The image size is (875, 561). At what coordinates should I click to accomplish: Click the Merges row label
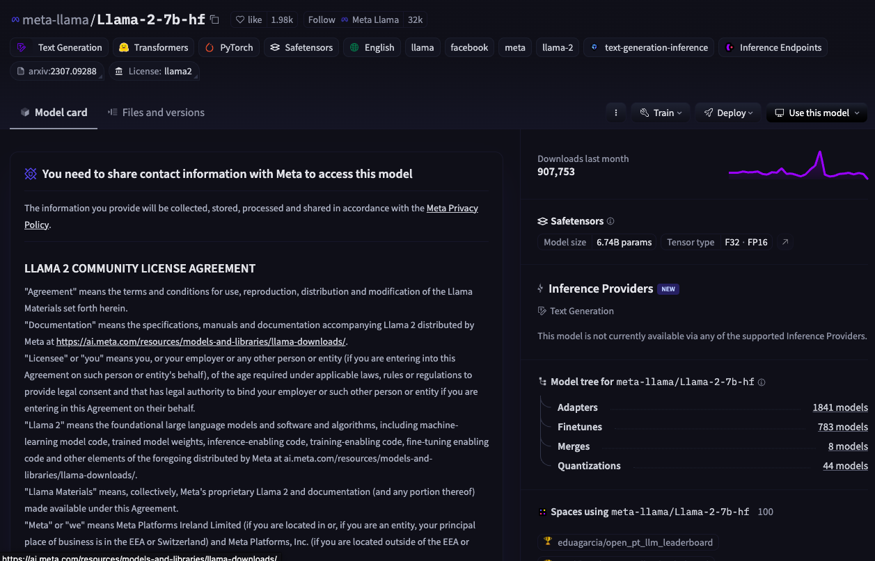tap(574, 446)
